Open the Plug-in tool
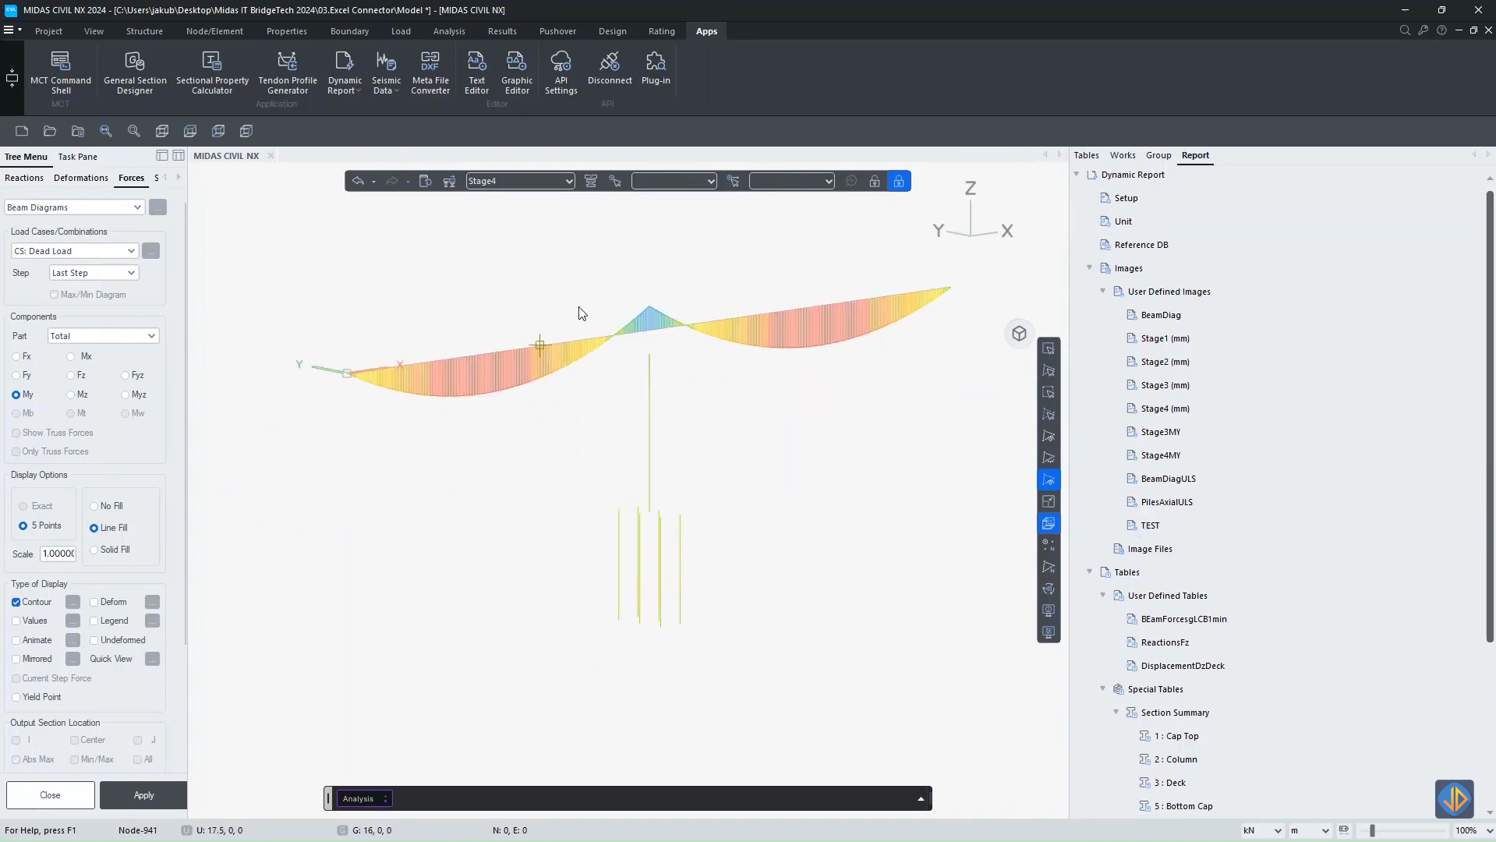This screenshot has height=842, width=1496. click(656, 67)
